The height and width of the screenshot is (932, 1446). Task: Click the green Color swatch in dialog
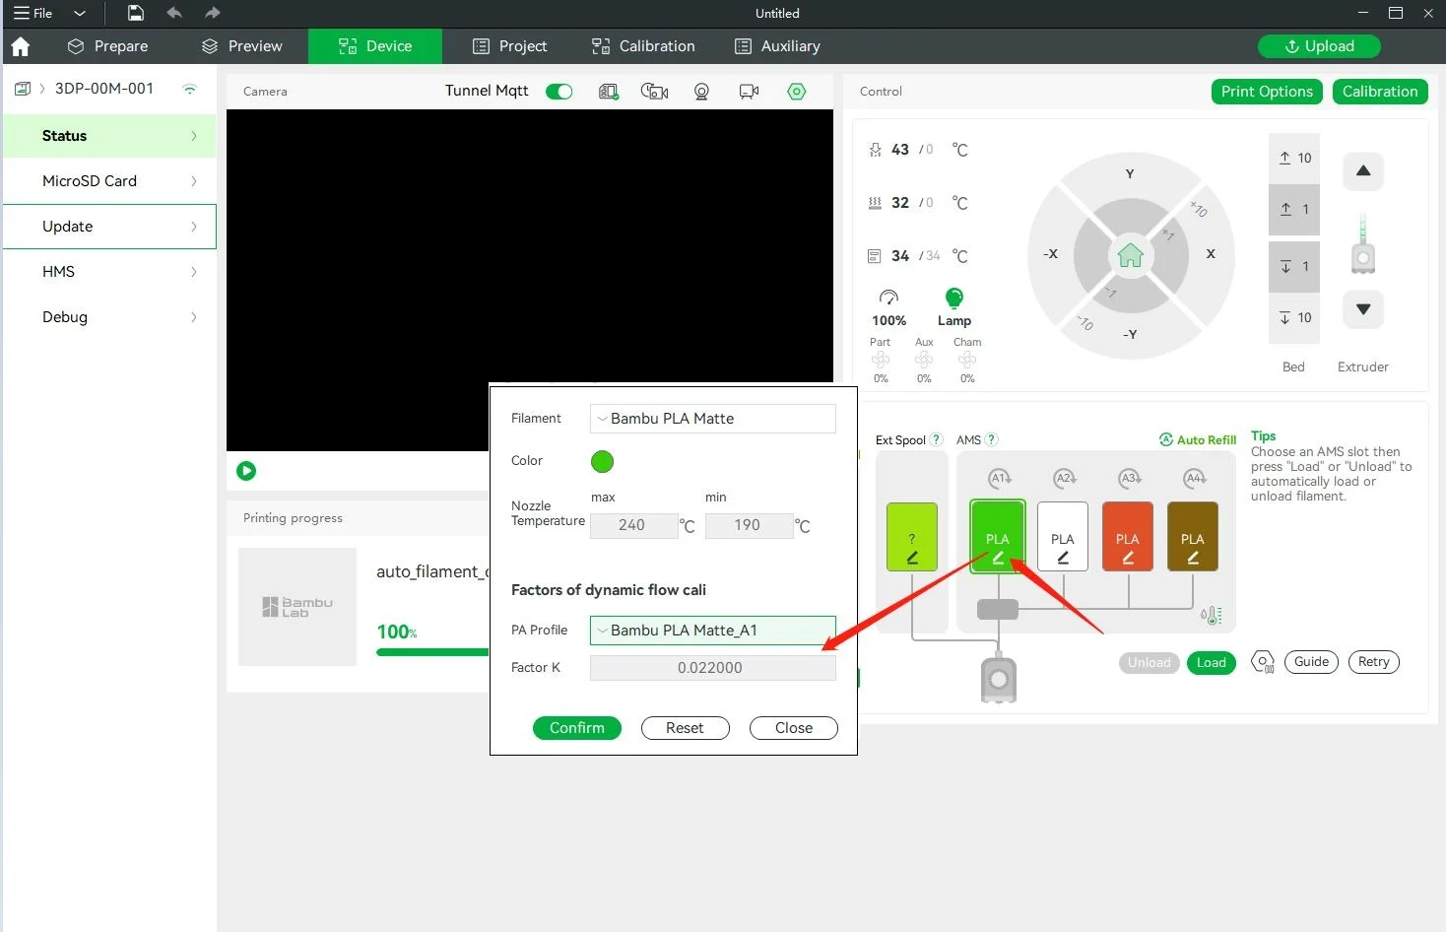click(602, 461)
